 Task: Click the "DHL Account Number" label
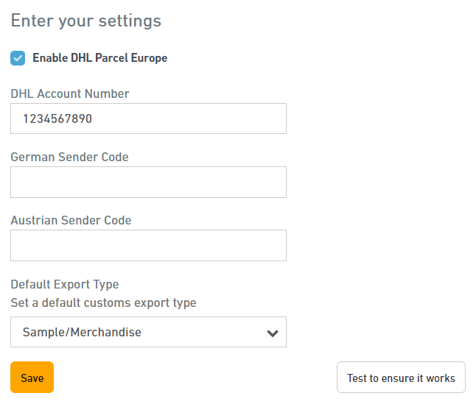70,93
